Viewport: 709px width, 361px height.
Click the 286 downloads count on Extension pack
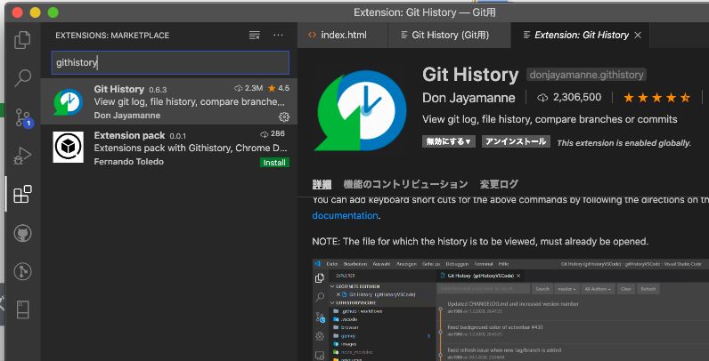[273, 133]
